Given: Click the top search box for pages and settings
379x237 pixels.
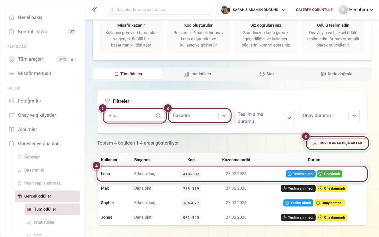Looking at the screenshot, I should point(158,10).
